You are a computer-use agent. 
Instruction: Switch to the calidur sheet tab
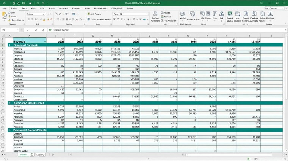[x=41, y=155]
